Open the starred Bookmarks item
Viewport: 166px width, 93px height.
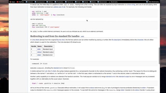tap(113, 2)
